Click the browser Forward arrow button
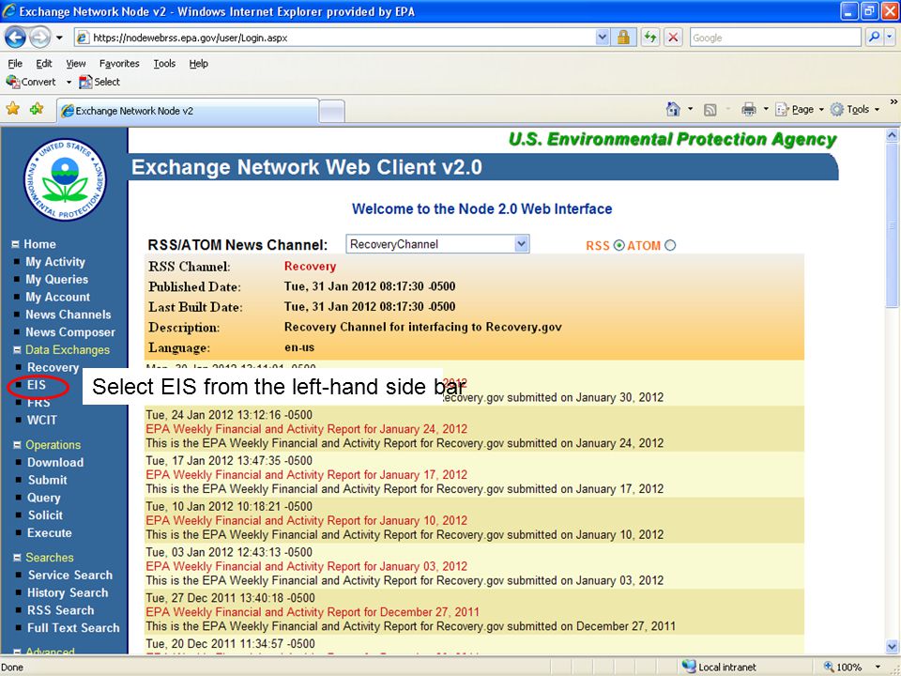901x676 pixels. (39, 38)
